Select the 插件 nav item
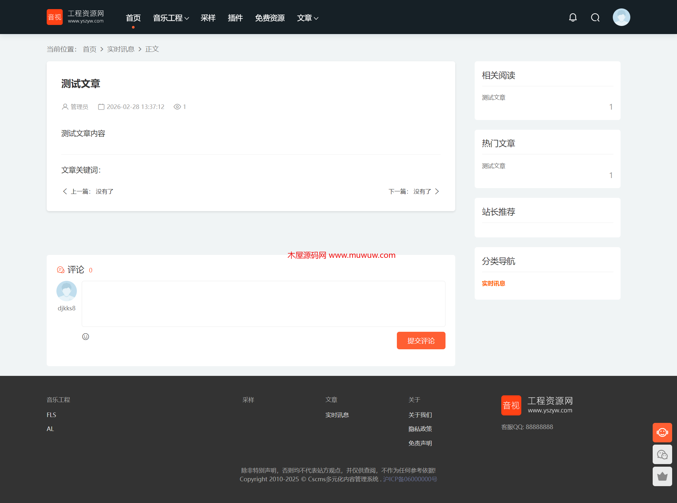Screen dimensions: 677x503 [235, 18]
